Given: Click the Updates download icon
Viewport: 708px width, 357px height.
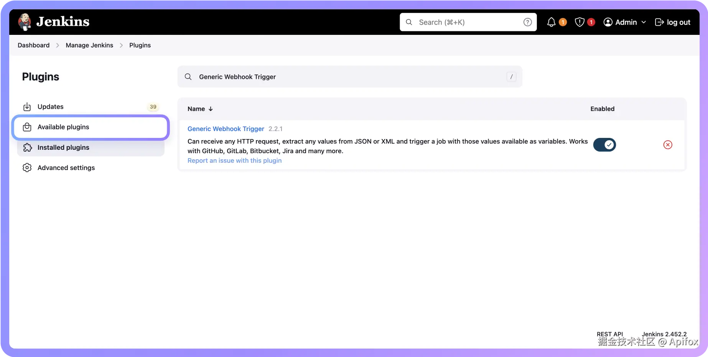Looking at the screenshot, I should [x=27, y=107].
